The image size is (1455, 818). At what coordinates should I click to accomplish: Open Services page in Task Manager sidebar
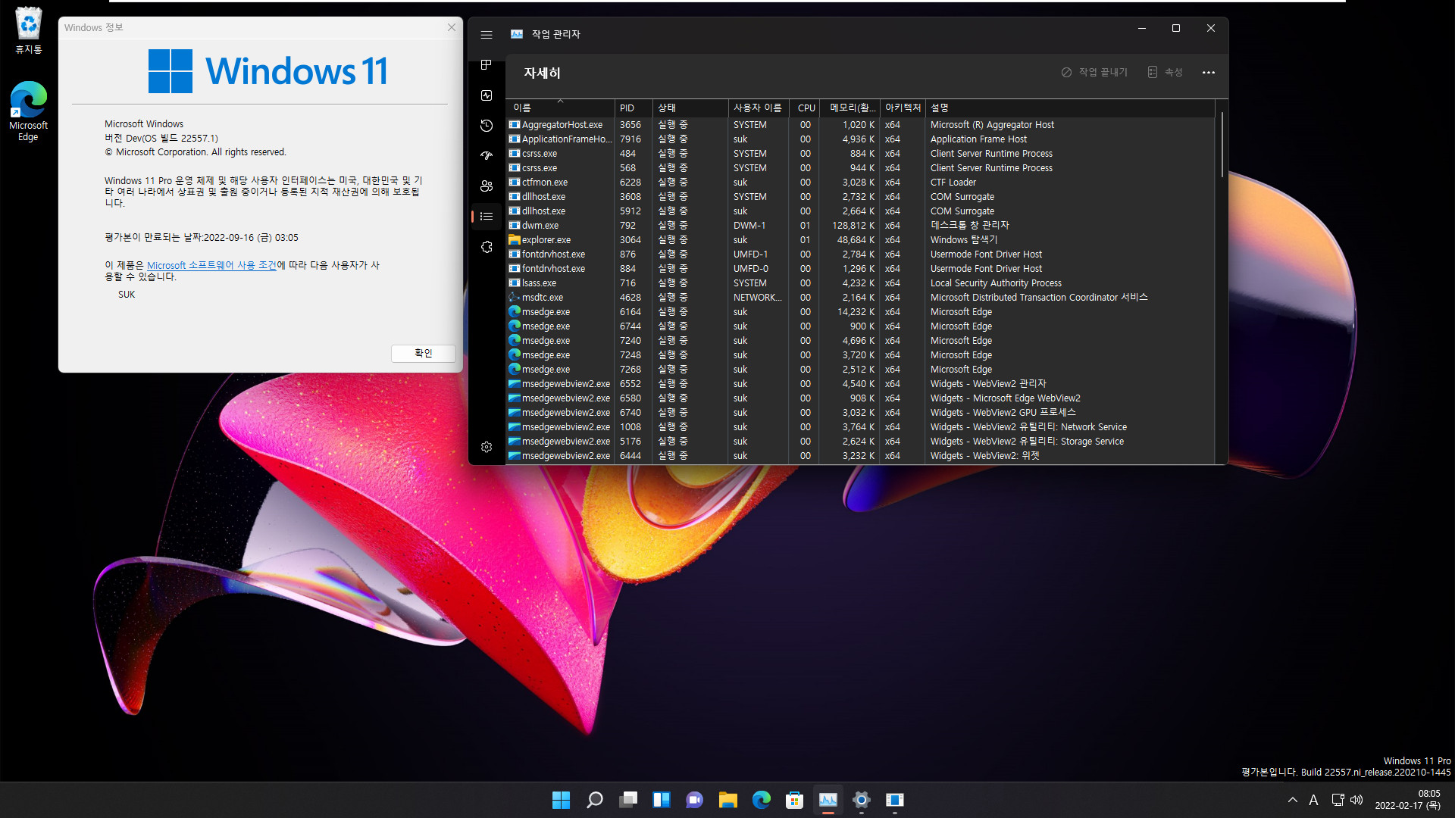point(487,247)
